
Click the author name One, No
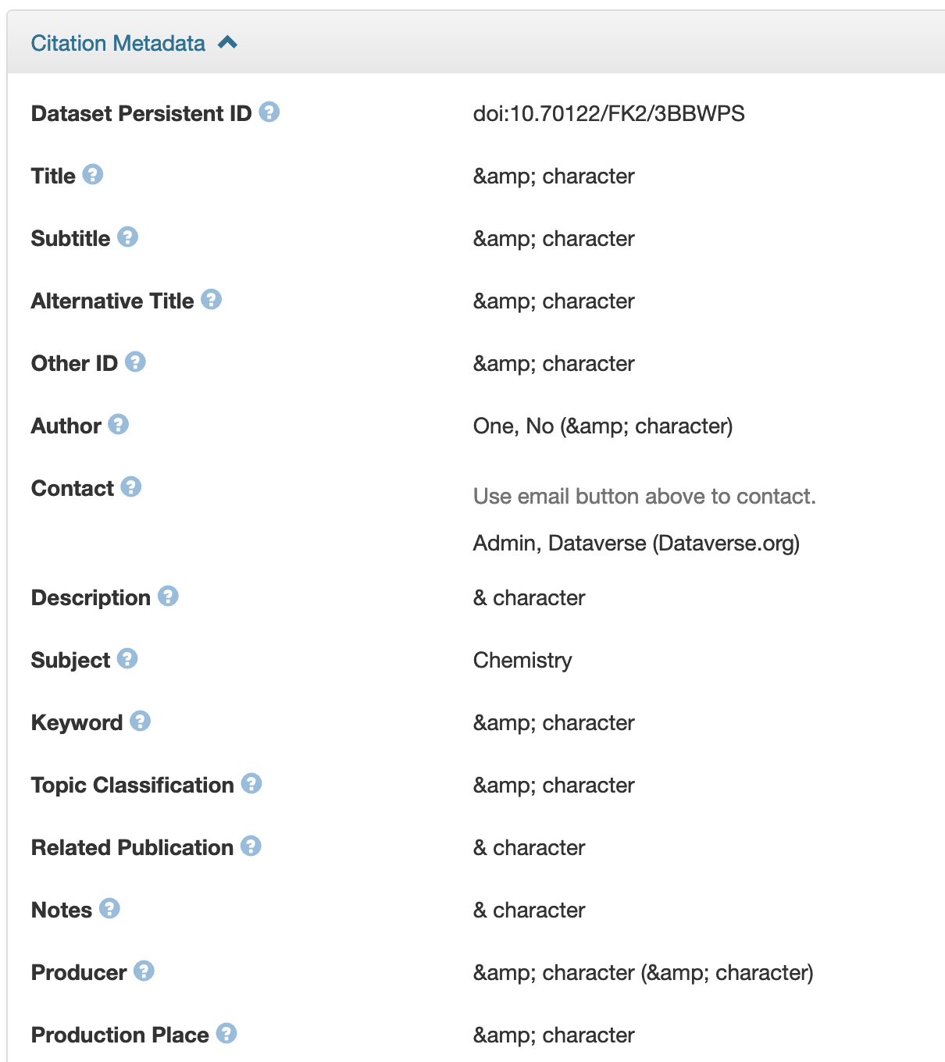(515, 426)
